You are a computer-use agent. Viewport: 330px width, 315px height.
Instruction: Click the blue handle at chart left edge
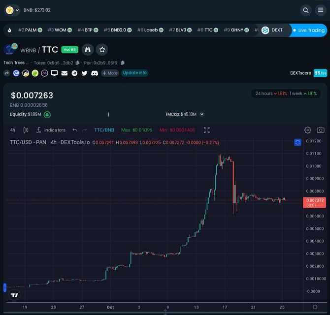(x=5, y=287)
